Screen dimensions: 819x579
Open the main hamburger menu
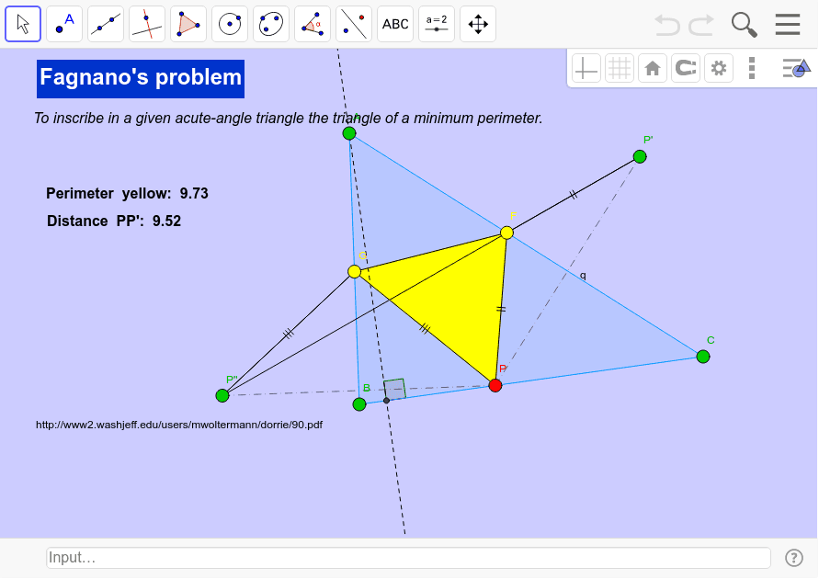tap(788, 25)
